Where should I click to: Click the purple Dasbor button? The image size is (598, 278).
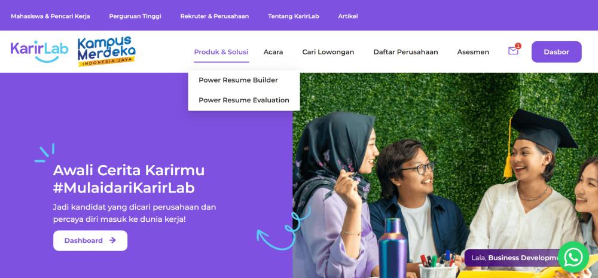[556, 52]
